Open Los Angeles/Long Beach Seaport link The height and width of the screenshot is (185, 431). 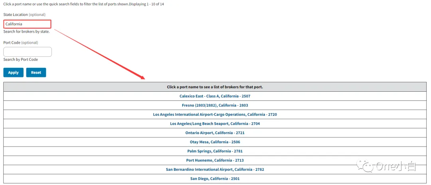coord(215,123)
